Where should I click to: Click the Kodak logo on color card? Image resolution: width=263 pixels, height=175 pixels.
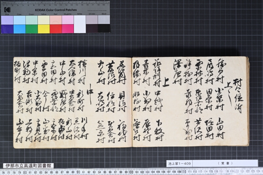7,10
